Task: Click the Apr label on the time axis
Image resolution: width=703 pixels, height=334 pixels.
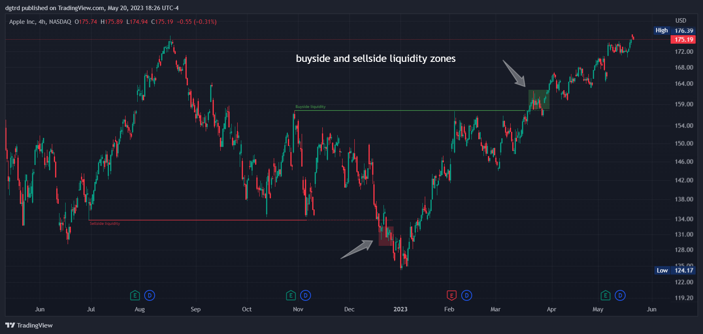Action: pos(552,309)
